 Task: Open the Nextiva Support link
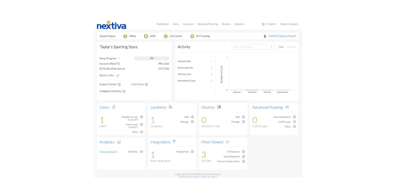pos(289,24)
